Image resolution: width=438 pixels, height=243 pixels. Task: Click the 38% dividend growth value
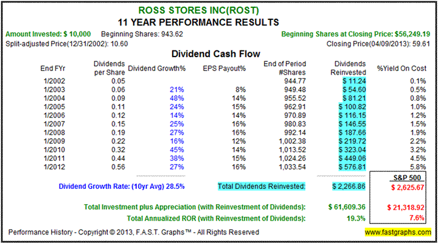(177, 159)
